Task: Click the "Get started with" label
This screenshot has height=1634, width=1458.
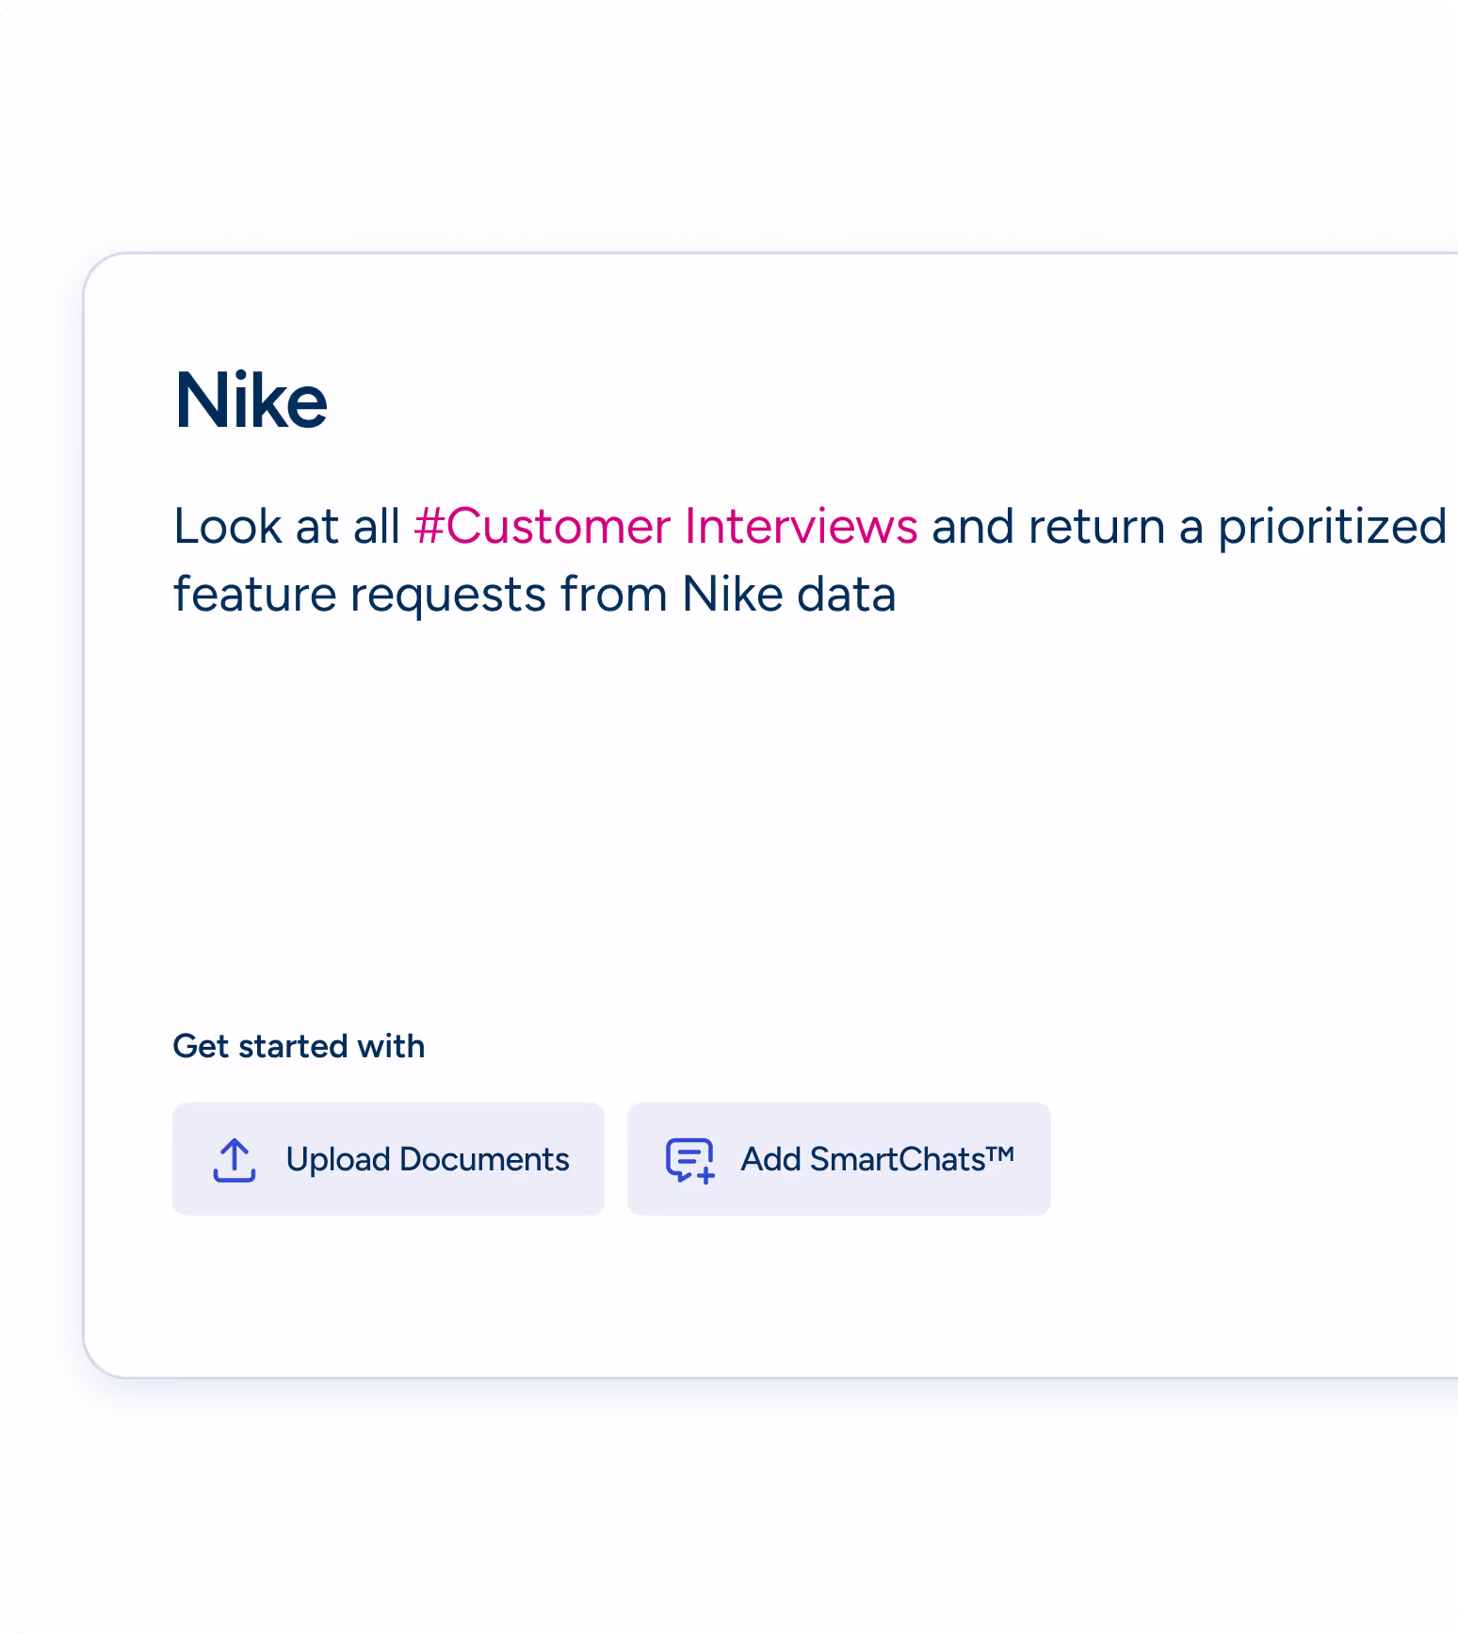Action: [299, 1046]
